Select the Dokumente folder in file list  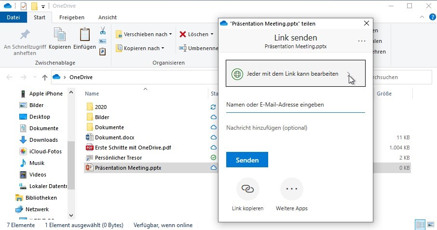click(x=105, y=127)
